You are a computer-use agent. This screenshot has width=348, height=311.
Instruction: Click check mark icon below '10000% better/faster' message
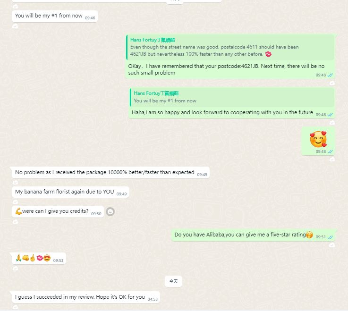point(15,183)
